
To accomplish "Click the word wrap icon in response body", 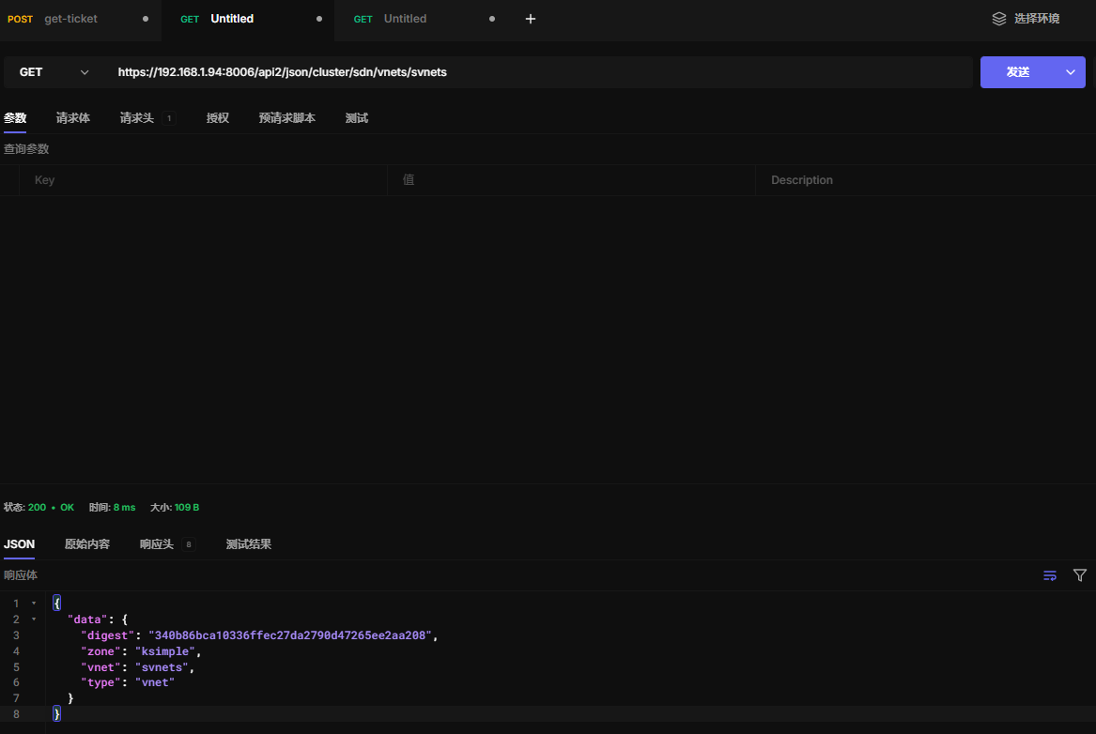I will 1050,575.
